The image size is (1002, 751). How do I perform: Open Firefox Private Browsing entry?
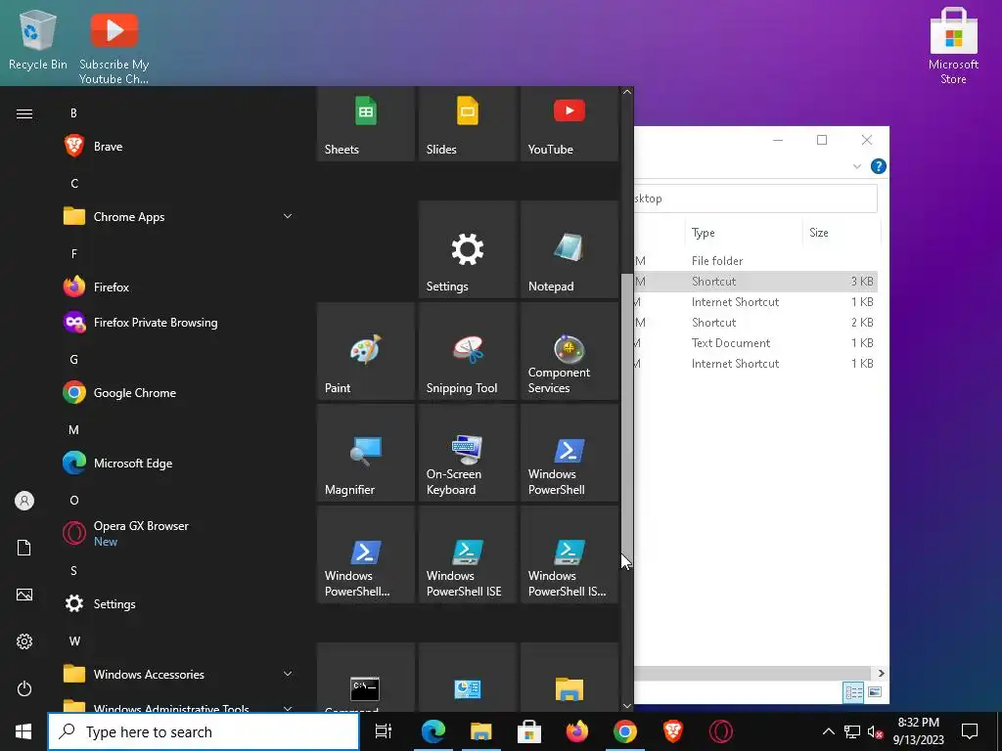coord(179,323)
